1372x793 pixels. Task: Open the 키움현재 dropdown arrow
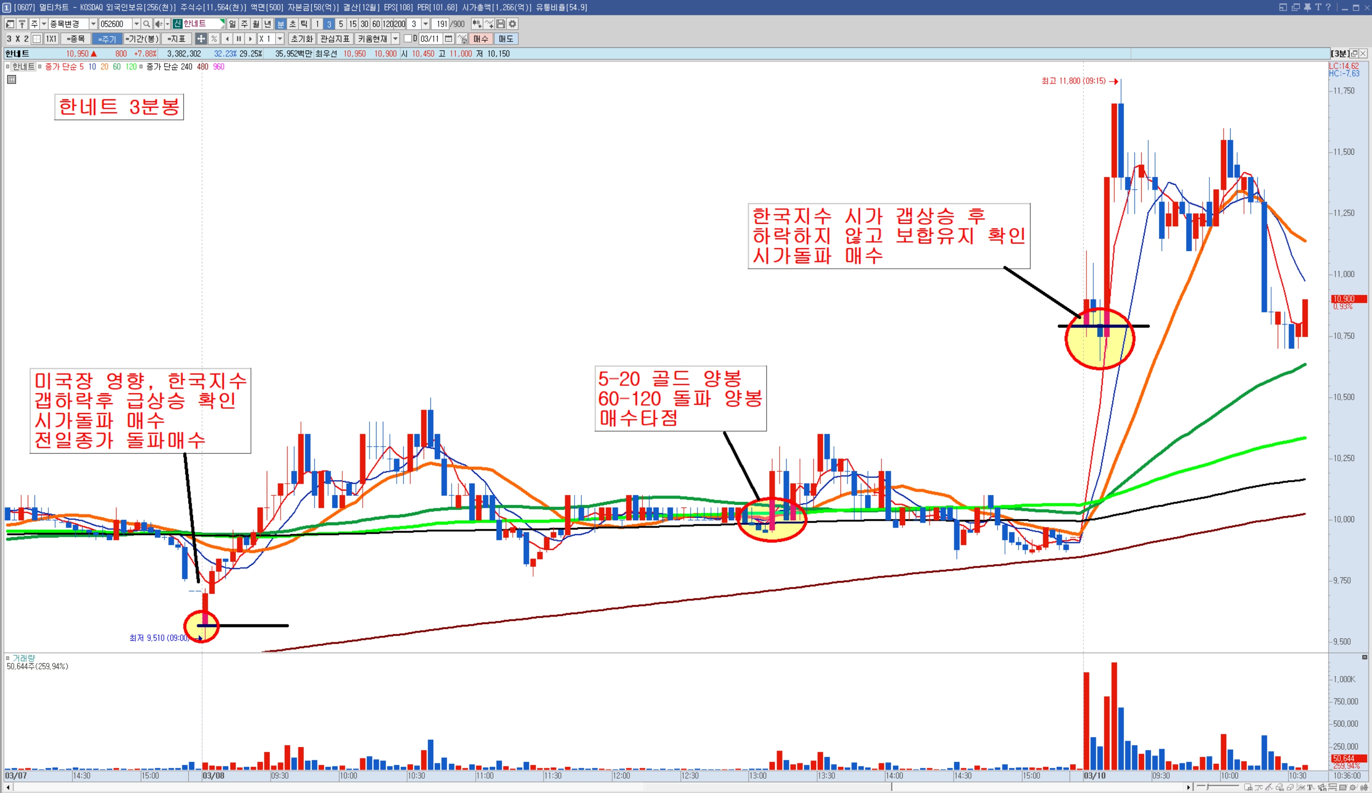pos(396,39)
